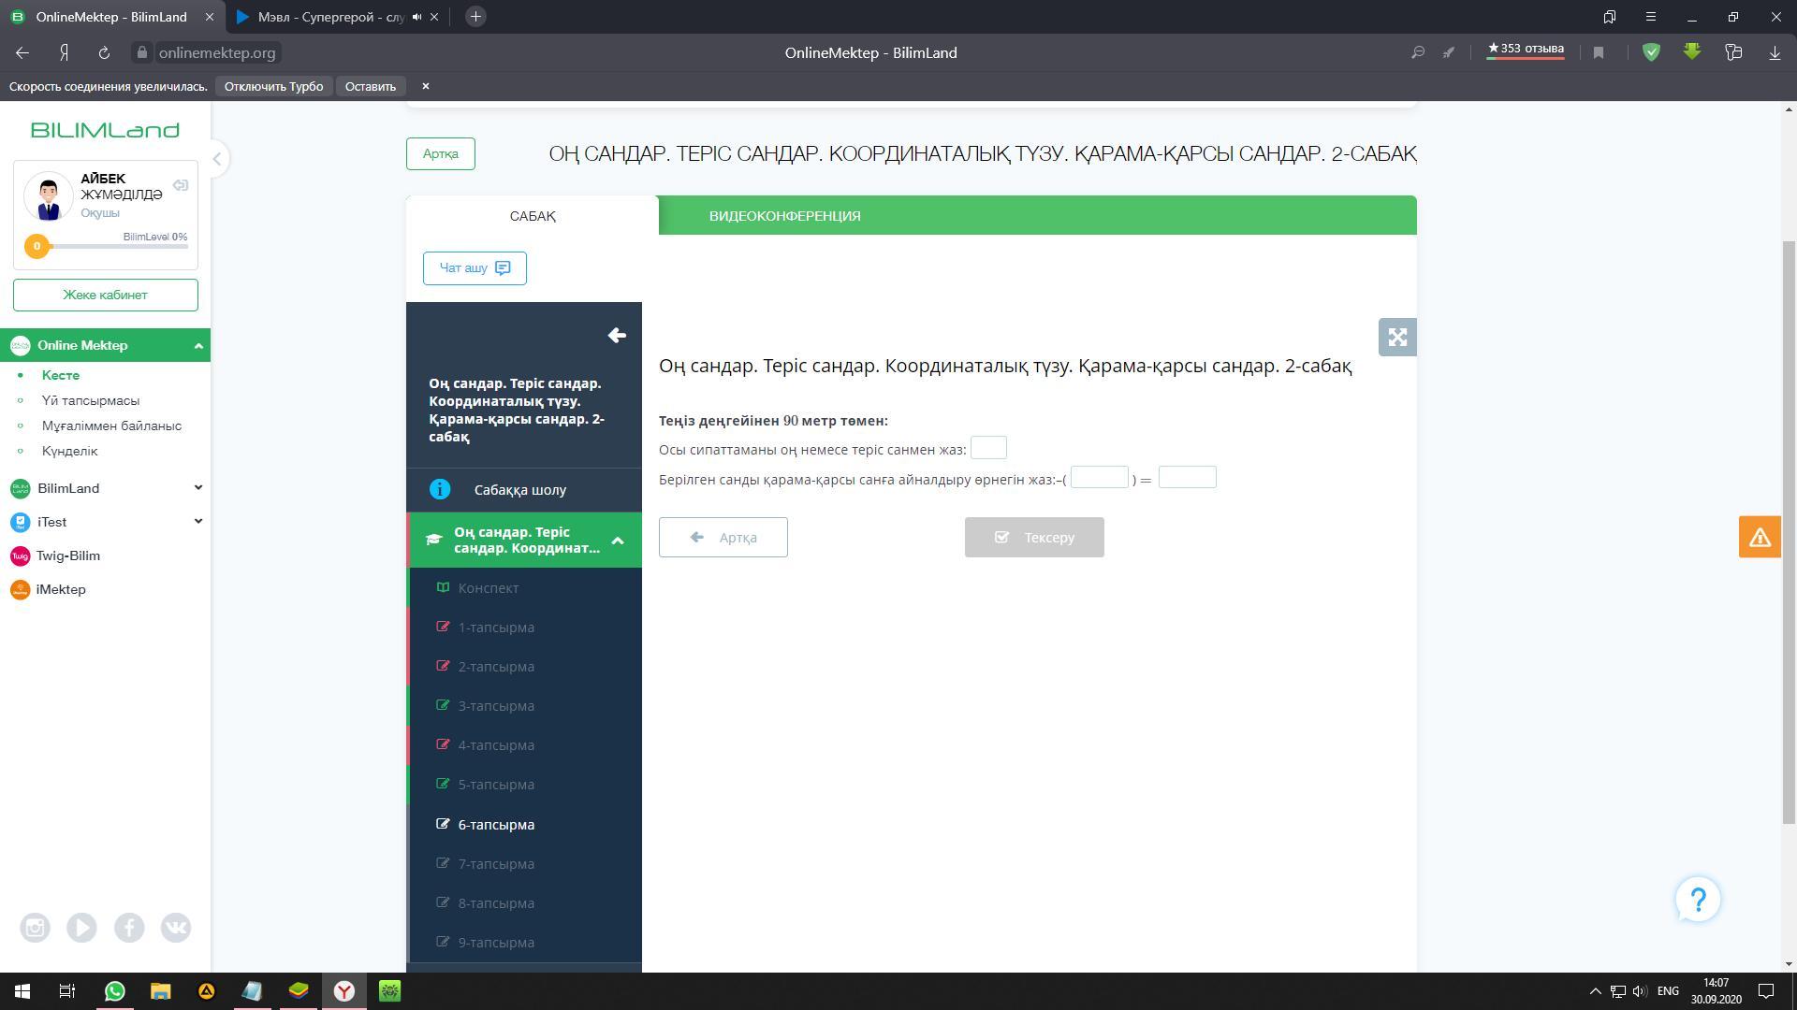Image resolution: width=1797 pixels, height=1010 pixels.
Task: Collapse the lesson task list chevron
Action: pyautogui.click(x=618, y=541)
